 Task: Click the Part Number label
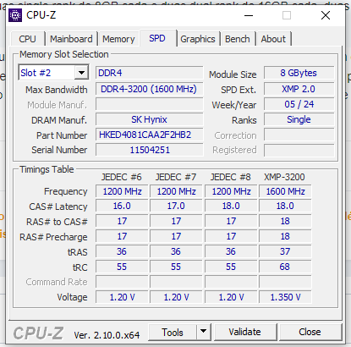pos(62,135)
